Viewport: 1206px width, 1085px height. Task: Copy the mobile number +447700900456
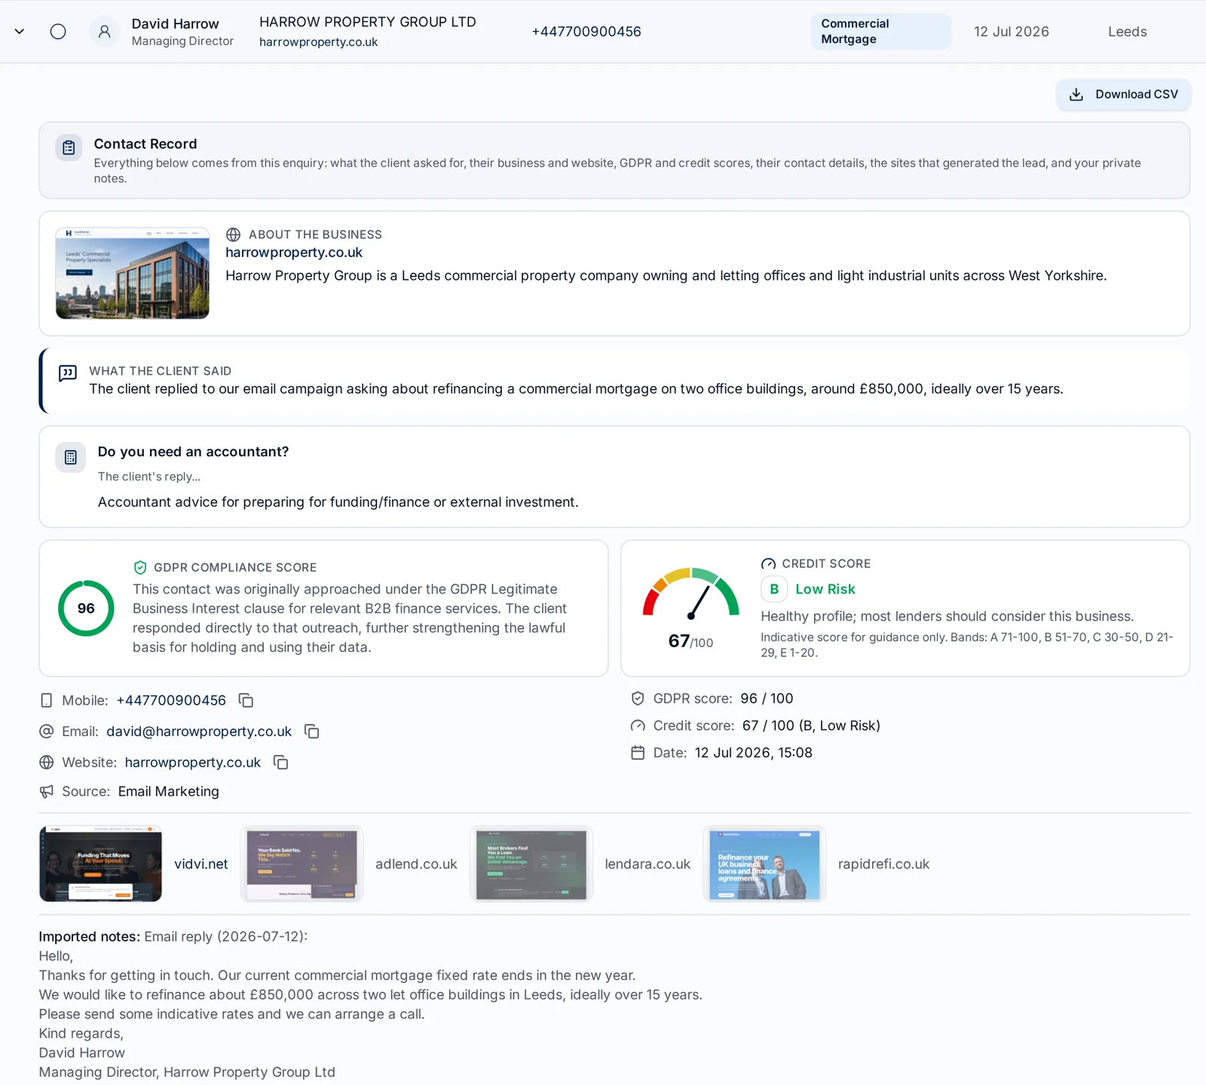[x=246, y=700]
